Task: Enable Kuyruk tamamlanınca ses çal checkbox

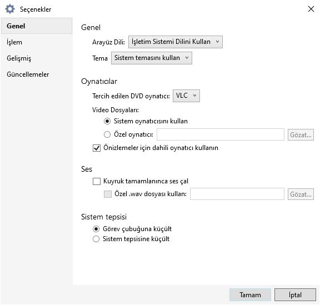Action: (x=97, y=181)
